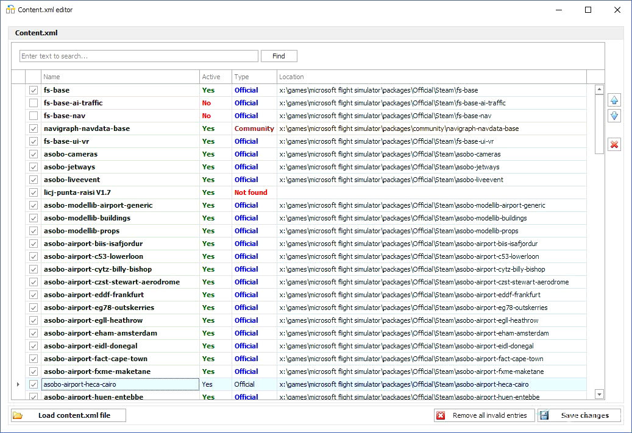
Task: Click Load content.xml file button
Action: tap(68, 415)
